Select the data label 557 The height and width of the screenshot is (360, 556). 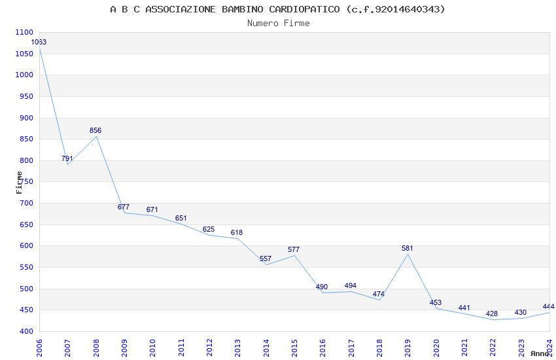pos(265,259)
